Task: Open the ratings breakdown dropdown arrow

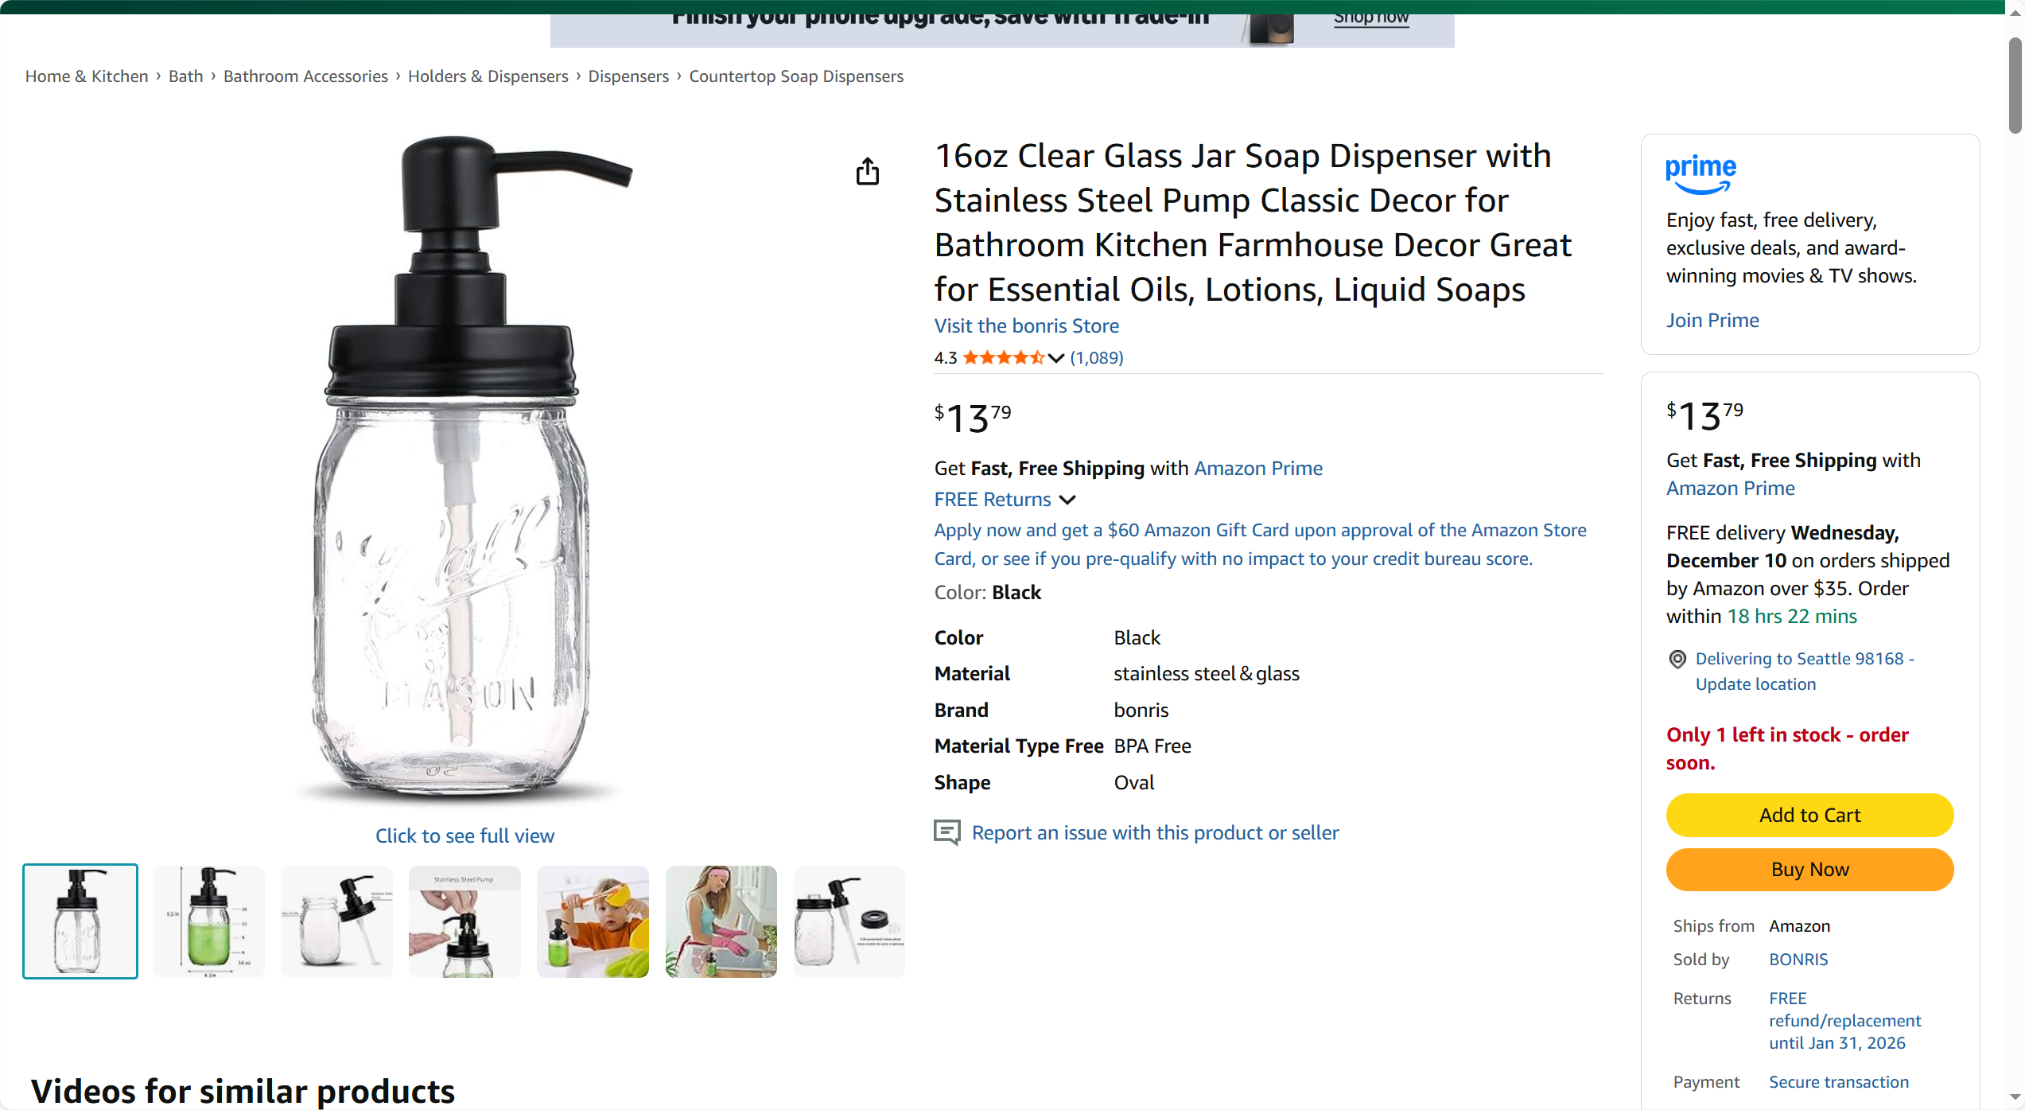Action: pos(1056,358)
